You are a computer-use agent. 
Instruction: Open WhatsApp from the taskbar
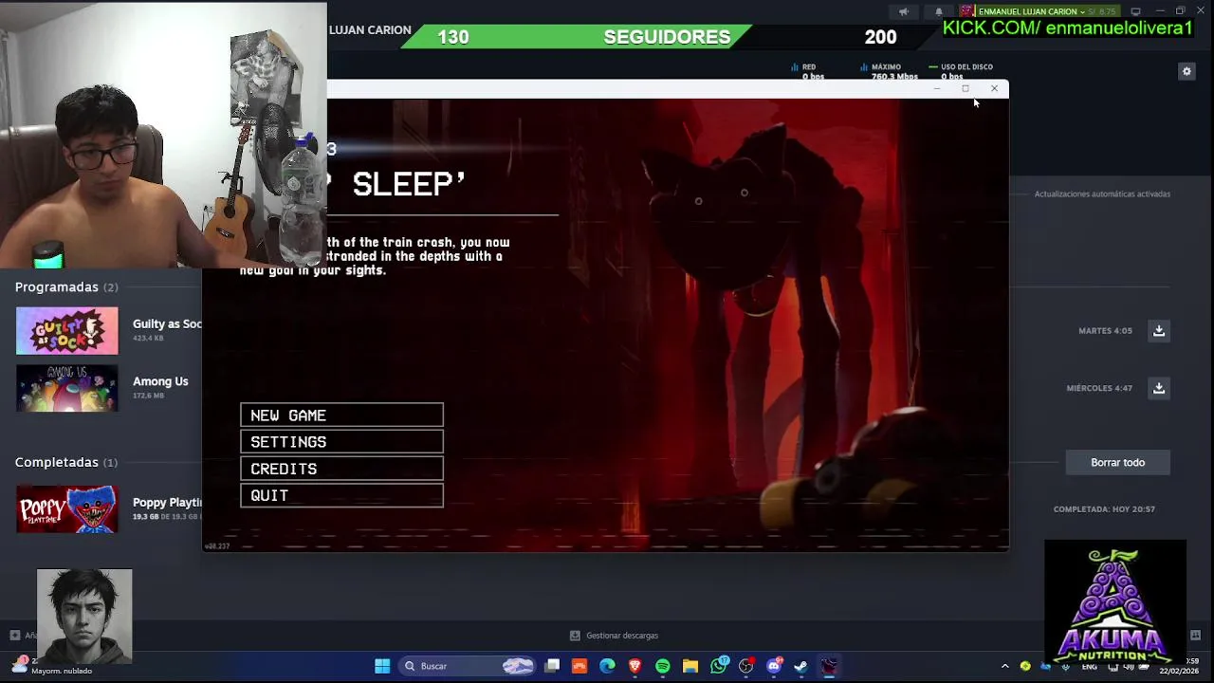(x=719, y=666)
